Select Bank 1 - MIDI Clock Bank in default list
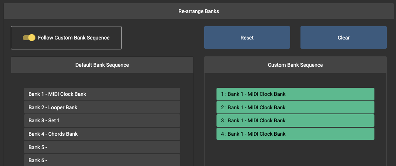 point(102,94)
